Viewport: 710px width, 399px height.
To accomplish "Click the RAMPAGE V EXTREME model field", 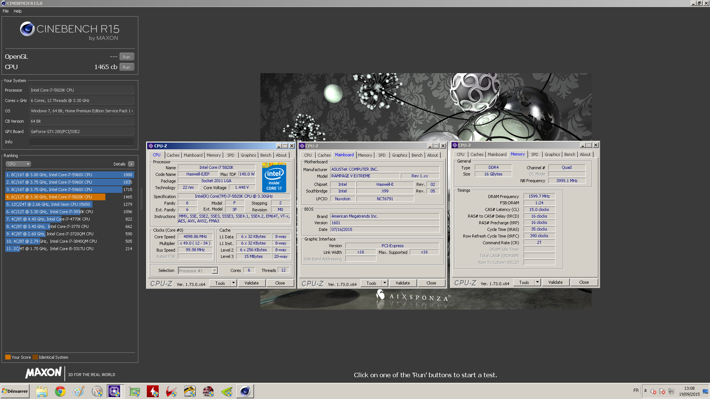I will (365, 176).
